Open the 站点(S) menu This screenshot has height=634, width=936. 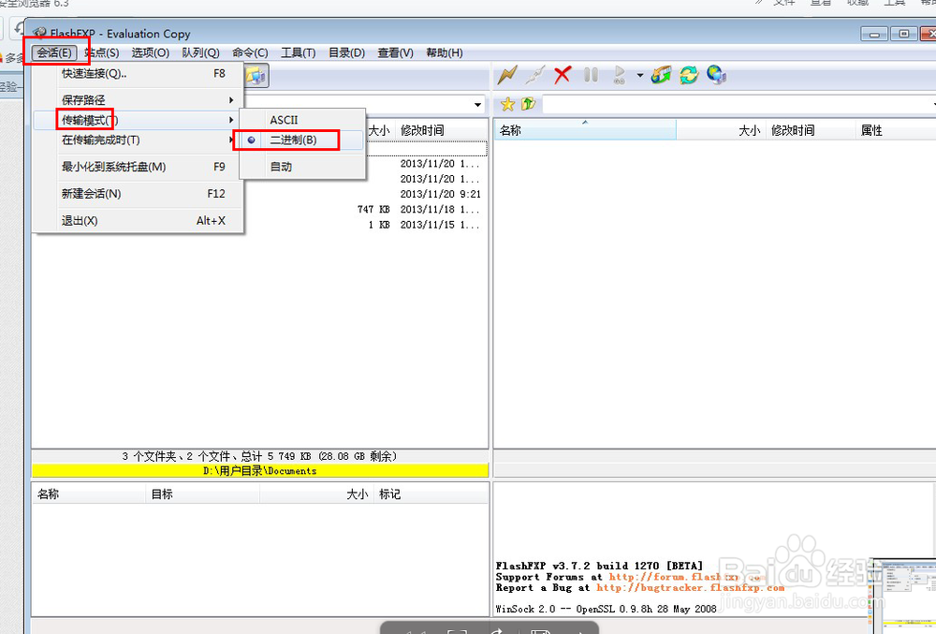(102, 52)
